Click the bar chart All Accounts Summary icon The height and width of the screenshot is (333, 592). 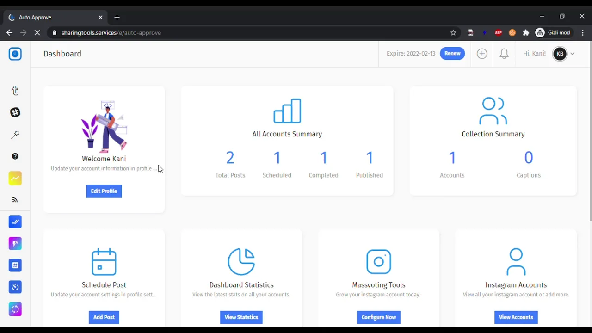pos(287,111)
